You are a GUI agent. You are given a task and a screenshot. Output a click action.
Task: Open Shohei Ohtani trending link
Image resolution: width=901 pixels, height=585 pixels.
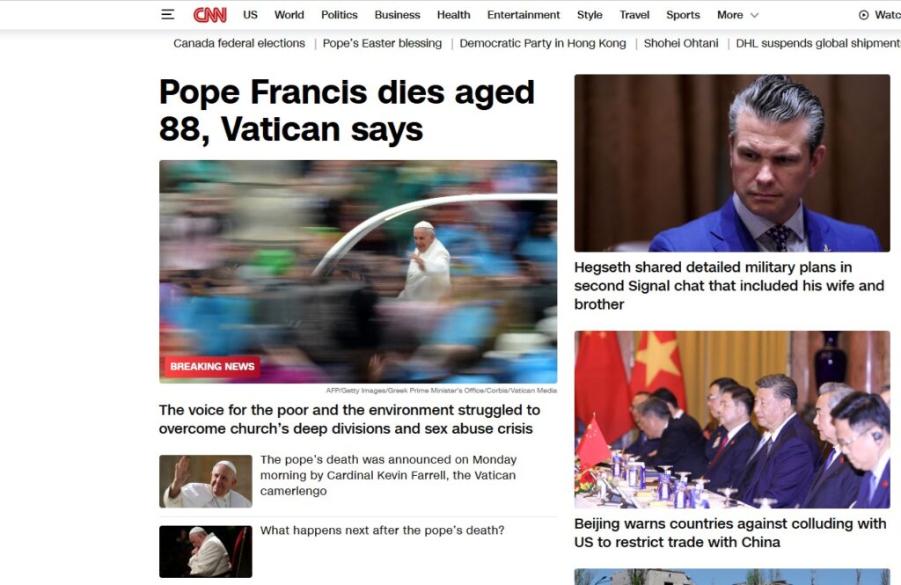tap(681, 43)
